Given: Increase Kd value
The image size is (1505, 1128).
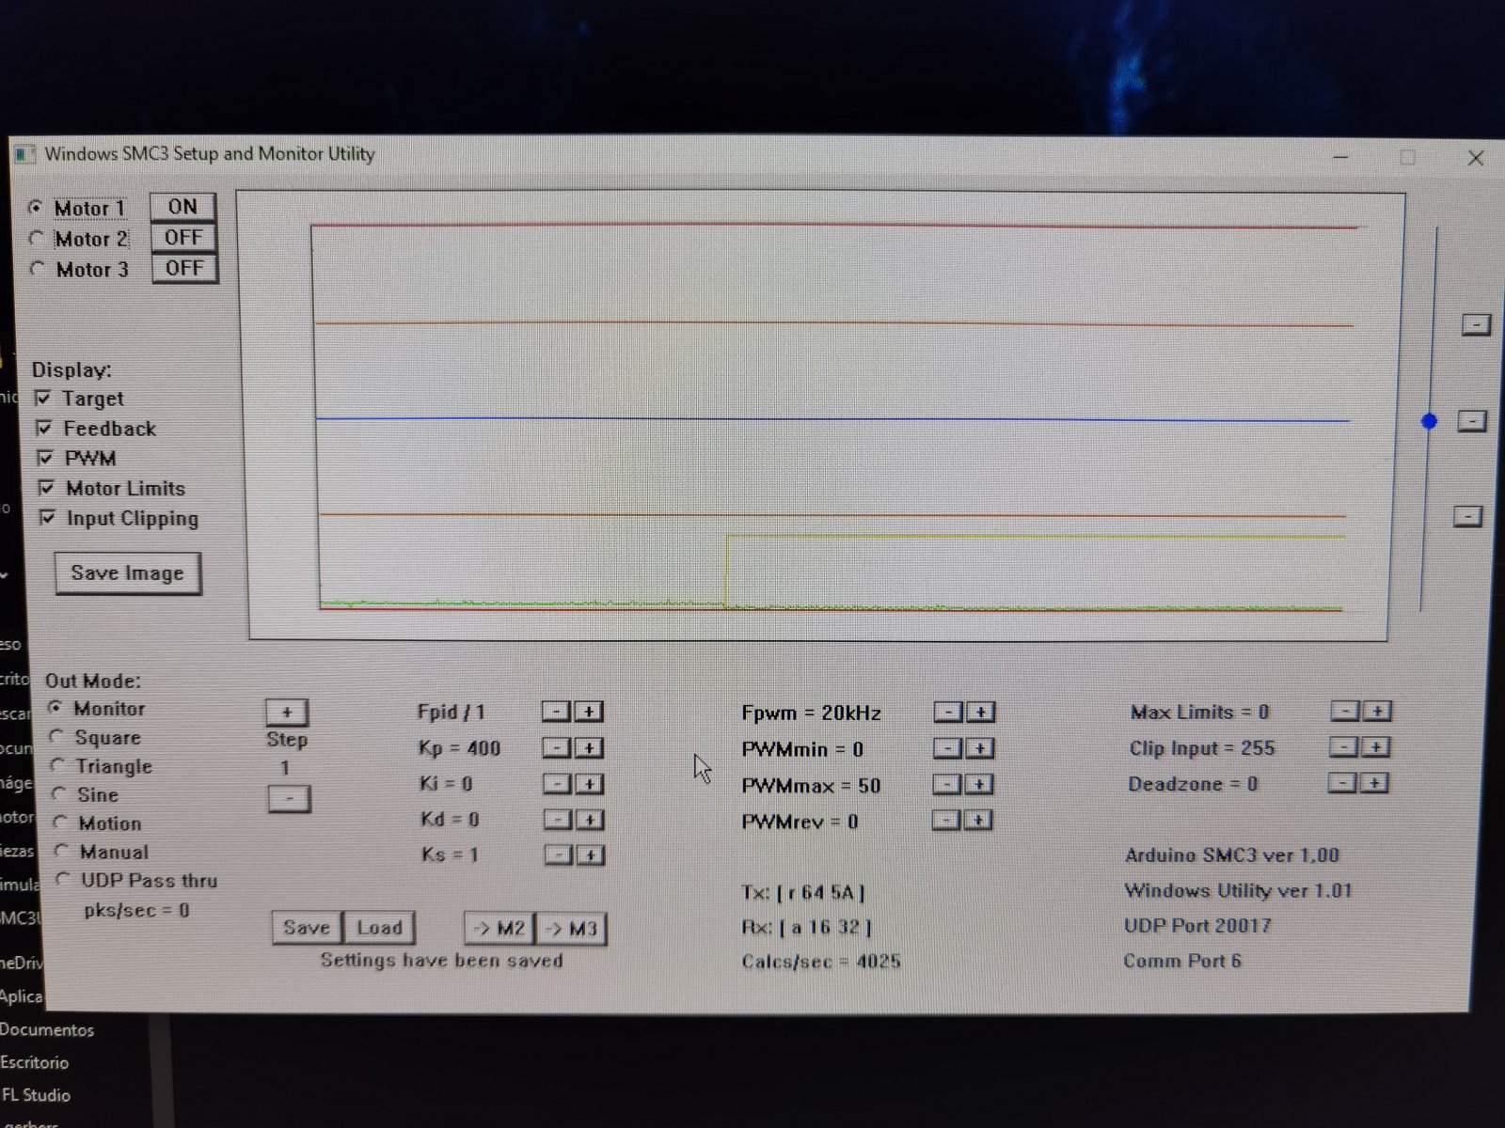Looking at the screenshot, I should coord(590,820).
